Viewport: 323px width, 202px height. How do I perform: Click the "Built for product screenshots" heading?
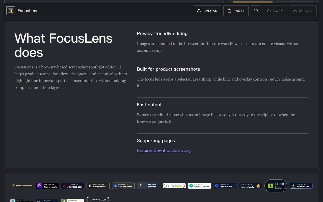click(x=168, y=69)
